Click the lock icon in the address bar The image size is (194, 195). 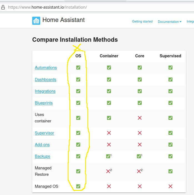3,7
